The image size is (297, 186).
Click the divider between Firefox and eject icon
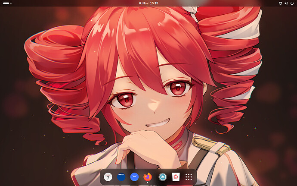tap(155, 177)
